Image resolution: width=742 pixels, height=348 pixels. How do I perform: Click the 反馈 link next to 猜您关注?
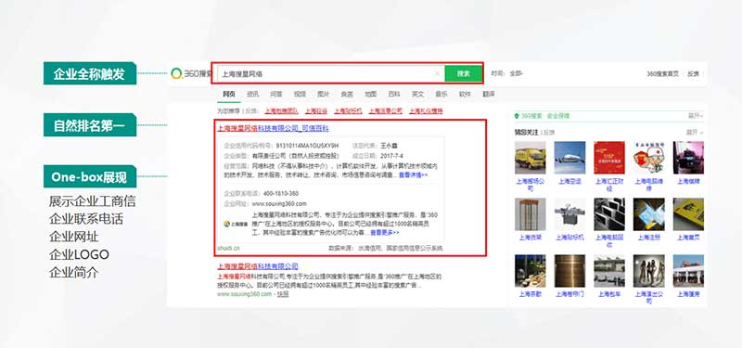click(x=549, y=132)
